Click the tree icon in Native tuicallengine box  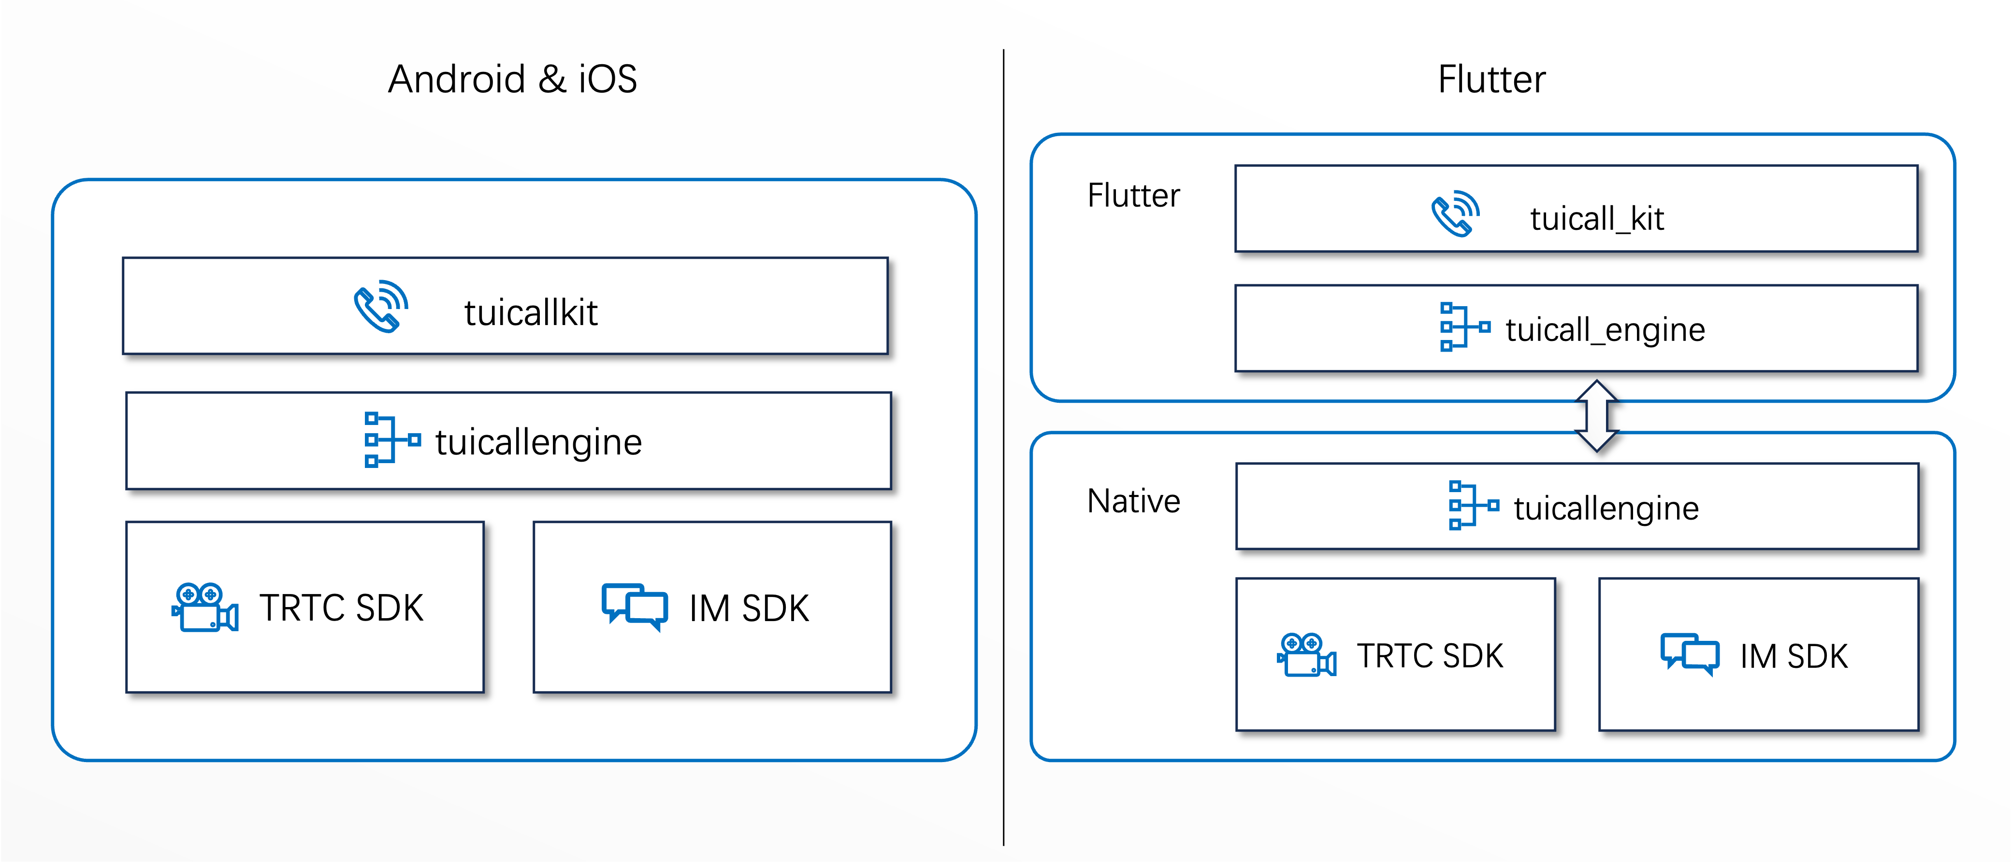click(1473, 506)
